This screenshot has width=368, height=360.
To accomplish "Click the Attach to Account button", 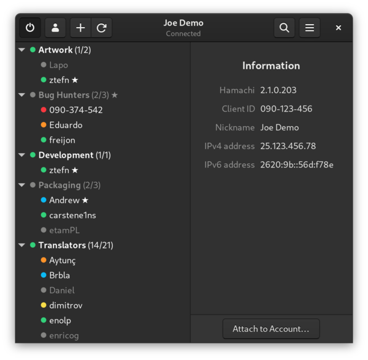I will (270, 329).
